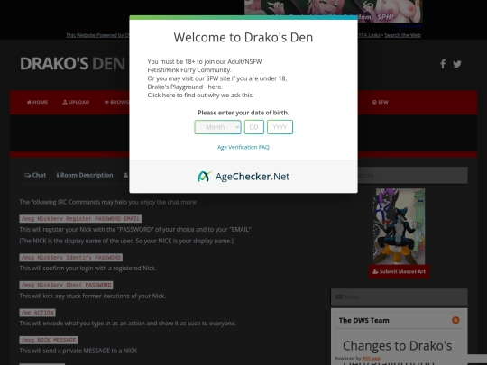
Task: Open the Age Verification FAQ link
Action: click(243, 147)
